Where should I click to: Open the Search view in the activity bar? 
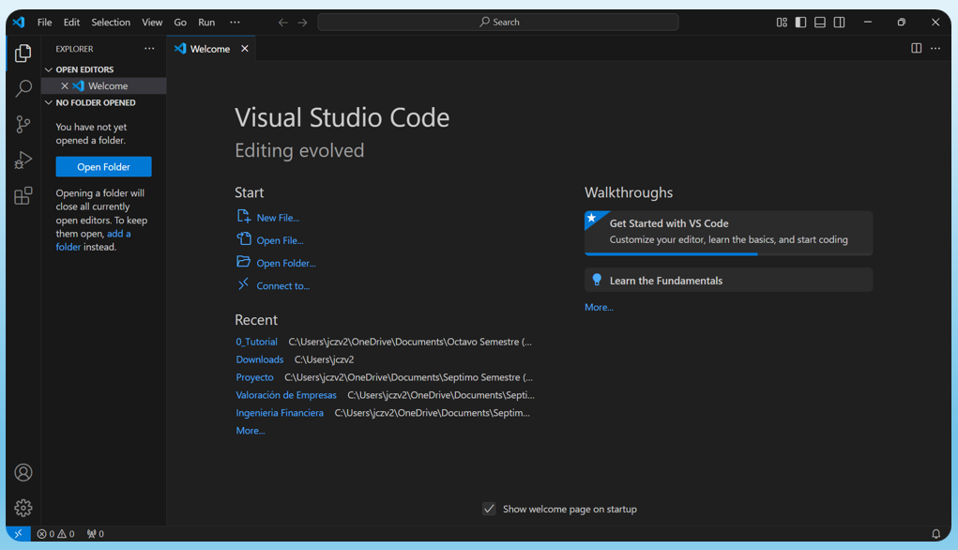click(x=23, y=88)
